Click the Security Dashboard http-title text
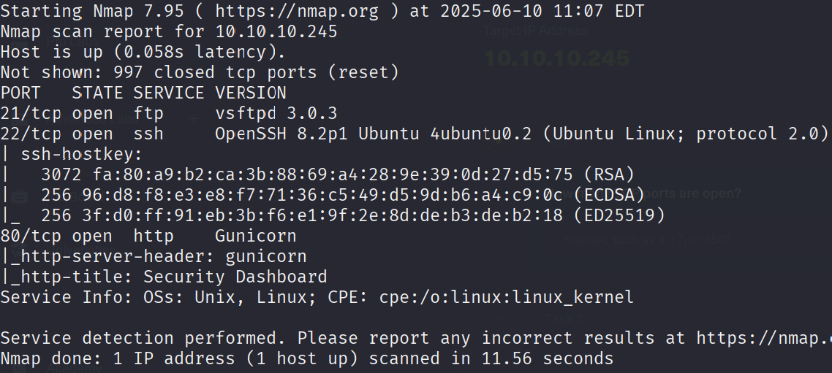The height and width of the screenshot is (373, 832). [235, 277]
